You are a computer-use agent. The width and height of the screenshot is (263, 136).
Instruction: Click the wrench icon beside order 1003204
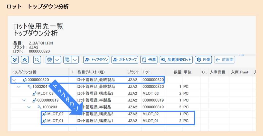[x=29, y=87]
